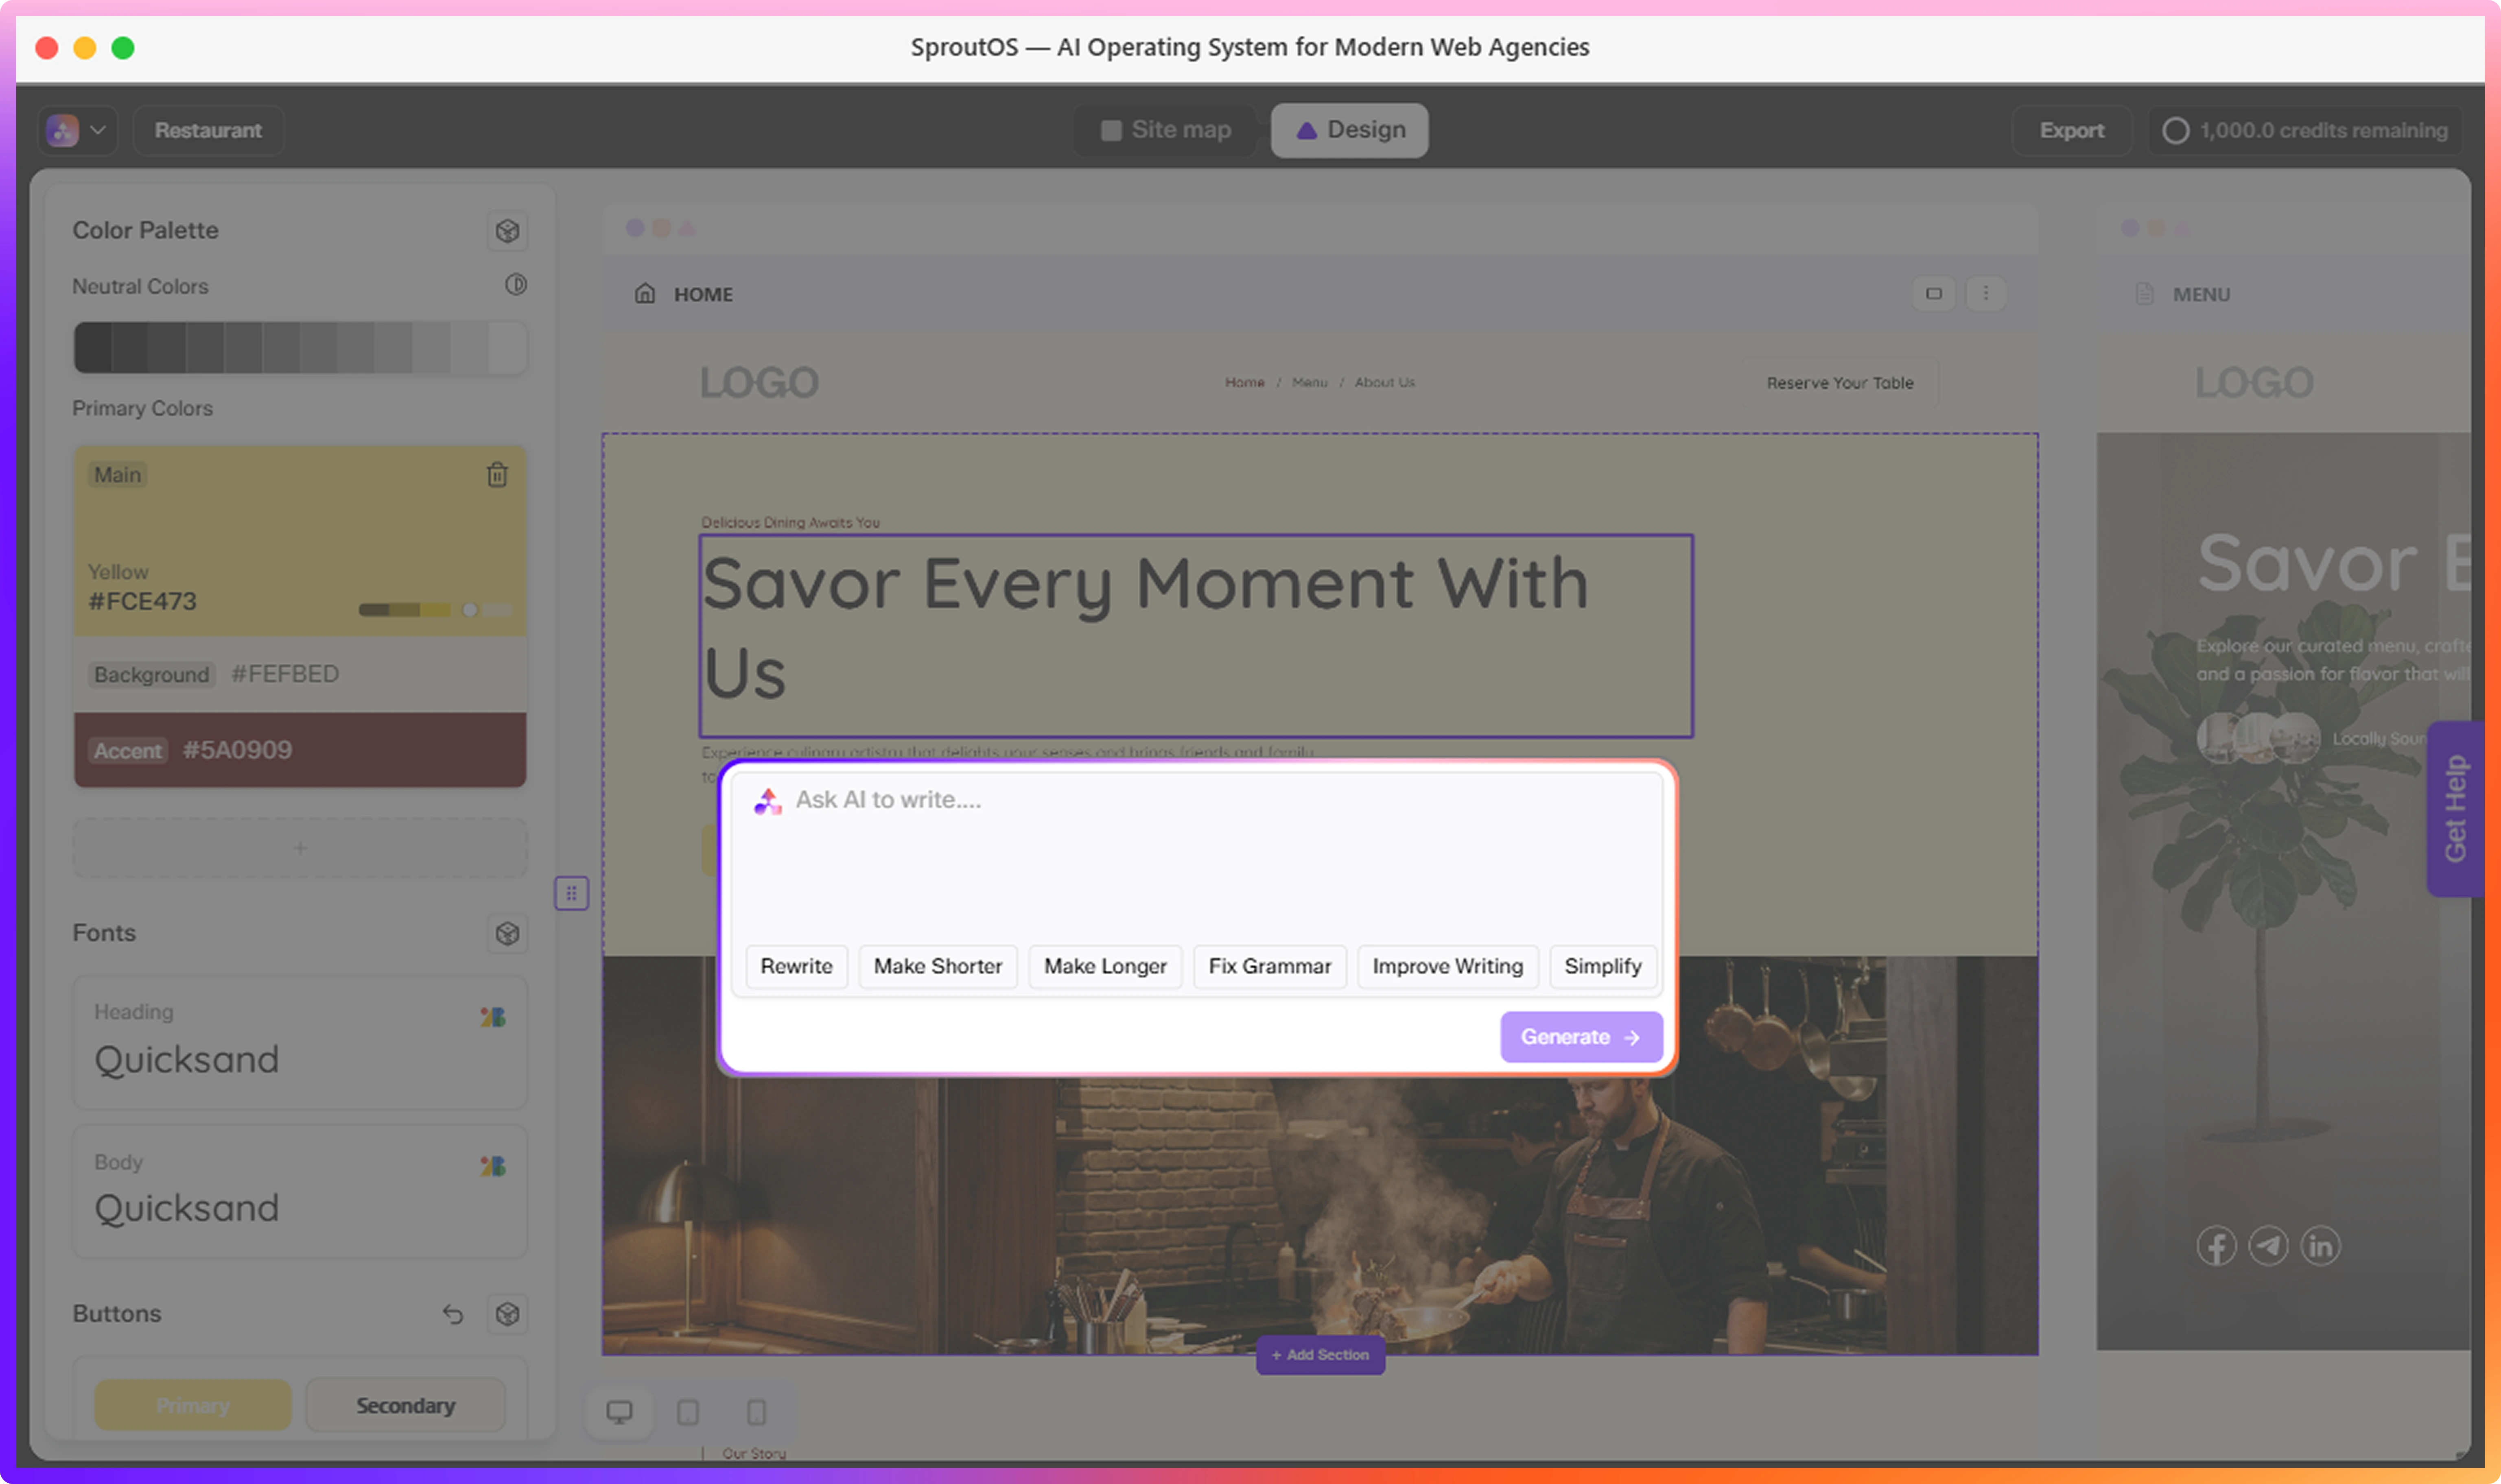2501x1484 pixels.
Task: Switch to the Site map tab
Action: (x=1165, y=130)
